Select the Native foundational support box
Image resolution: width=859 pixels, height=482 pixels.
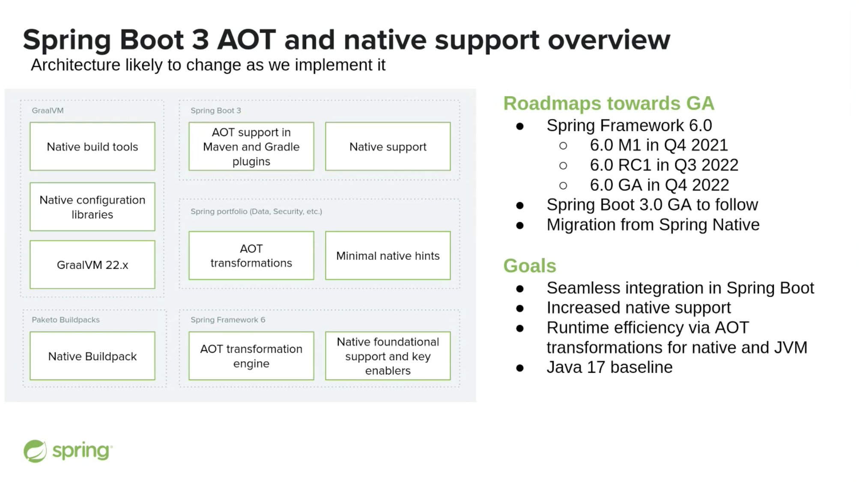pos(388,356)
